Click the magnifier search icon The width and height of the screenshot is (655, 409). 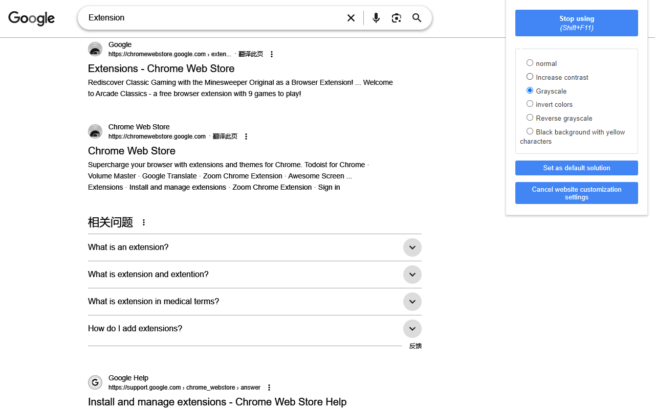click(417, 18)
